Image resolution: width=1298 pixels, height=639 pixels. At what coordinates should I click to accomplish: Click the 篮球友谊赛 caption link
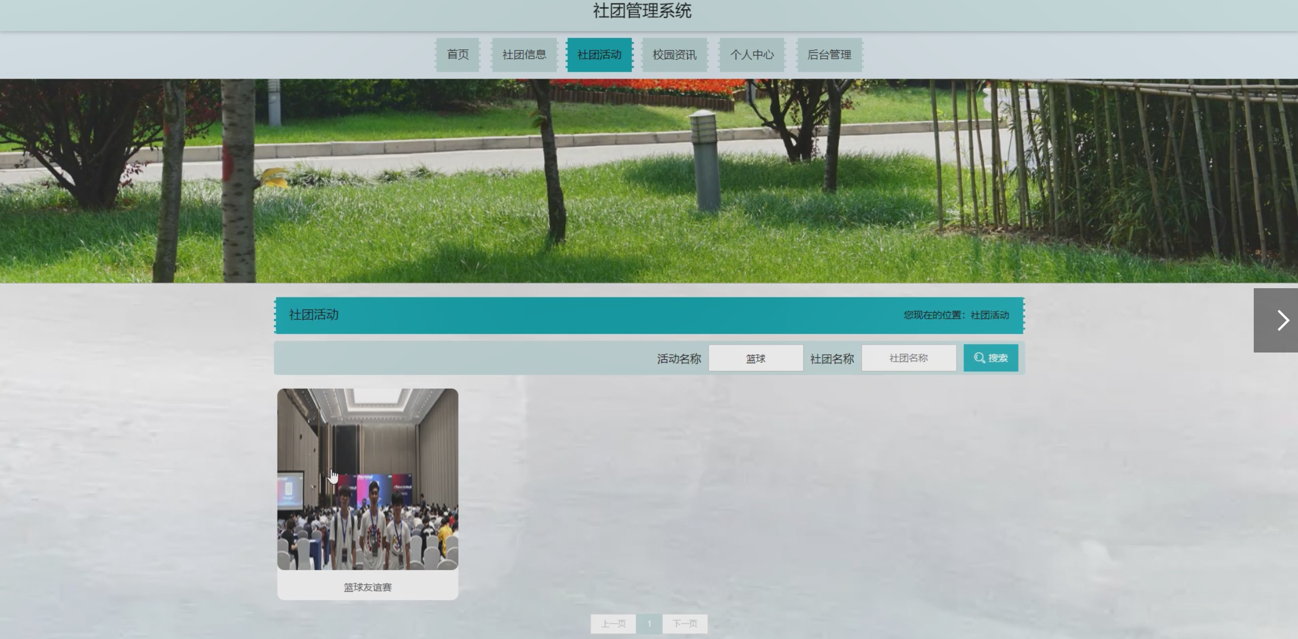368,587
